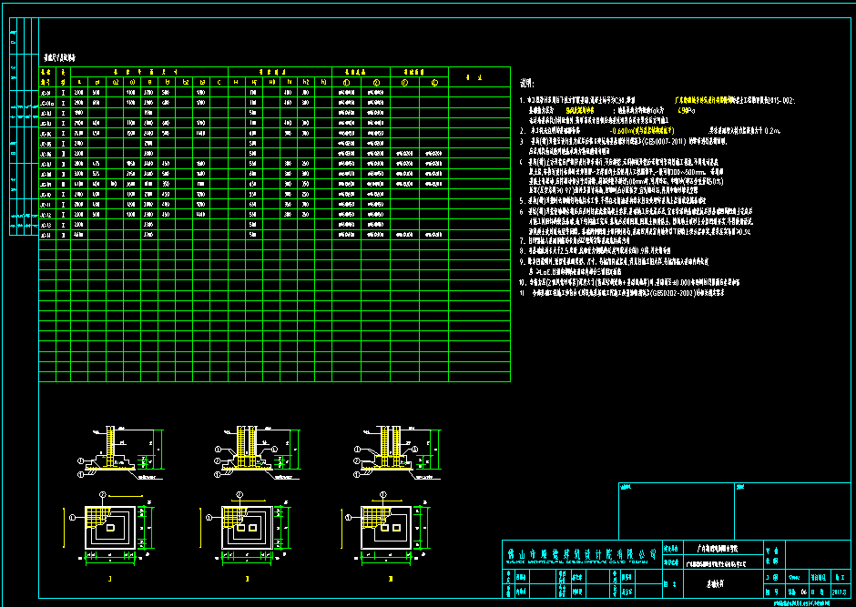Select the type I stepped footing section drawing
856x607 pixels.
[x=121, y=451]
